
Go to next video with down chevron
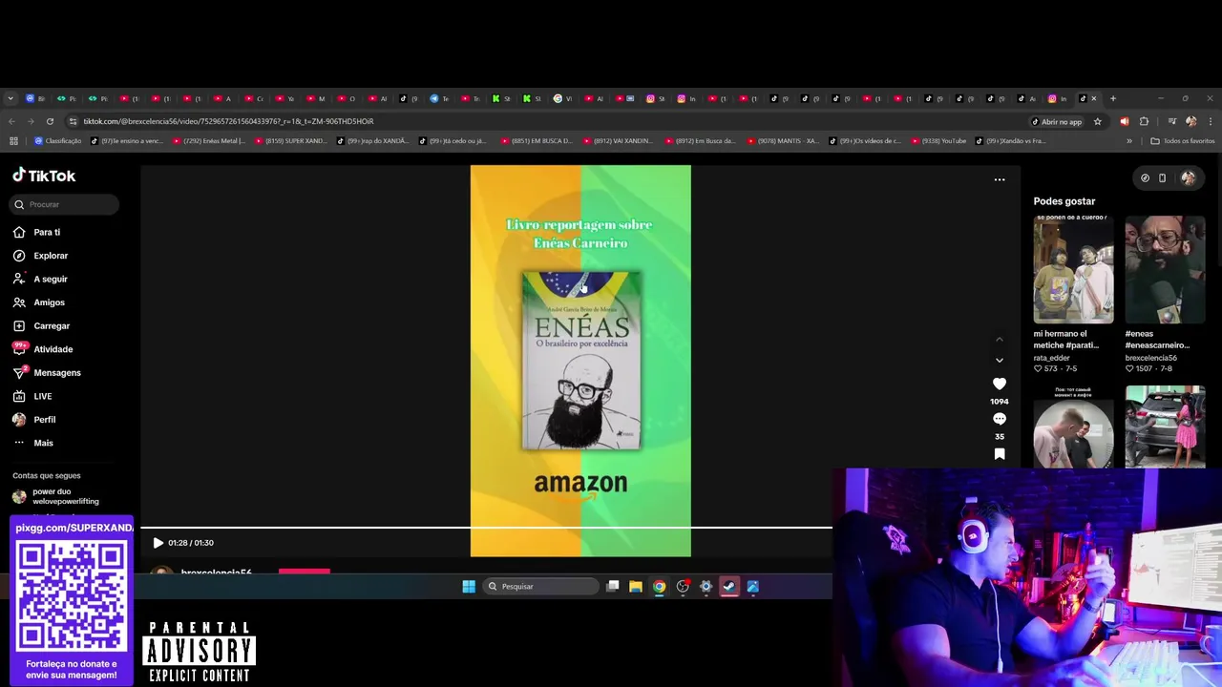[1000, 360]
